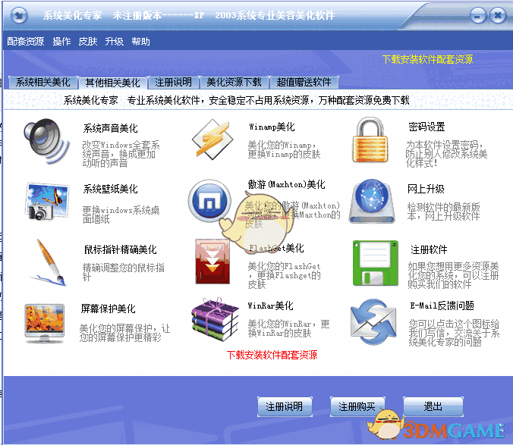Click the 网上升级 heading
The image size is (513, 445).
coord(426,189)
